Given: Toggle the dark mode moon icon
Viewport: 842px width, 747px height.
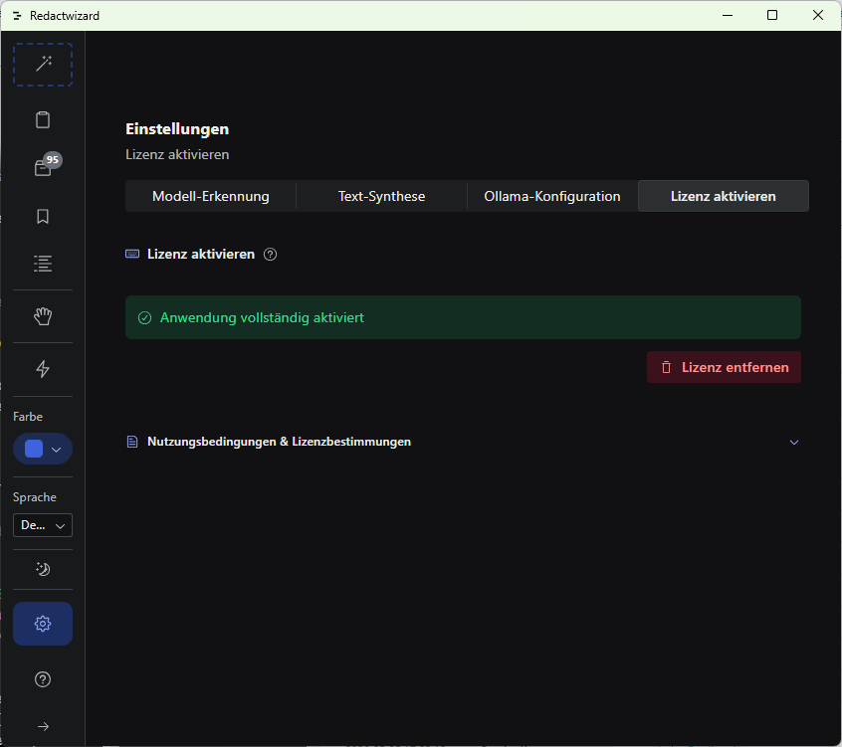Looking at the screenshot, I should click(43, 569).
